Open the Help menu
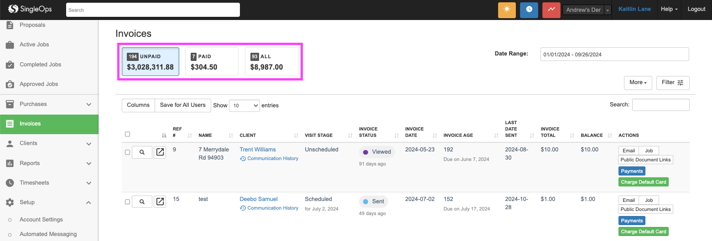This screenshot has height=241, width=712. 669,9
